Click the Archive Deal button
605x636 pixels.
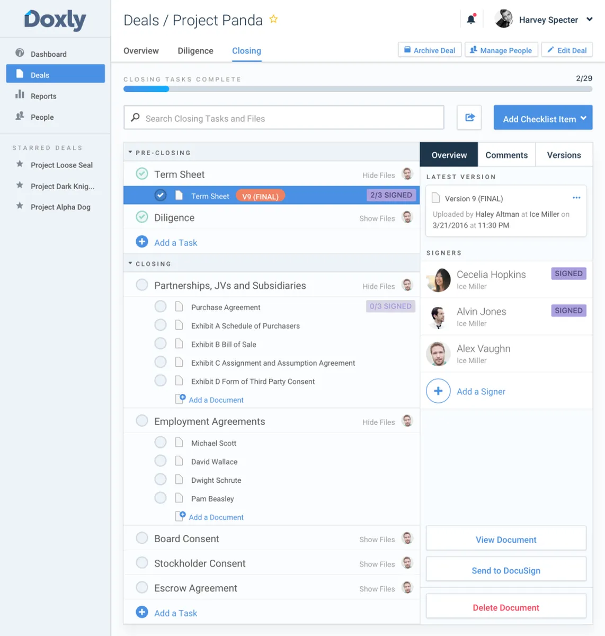click(x=430, y=50)
